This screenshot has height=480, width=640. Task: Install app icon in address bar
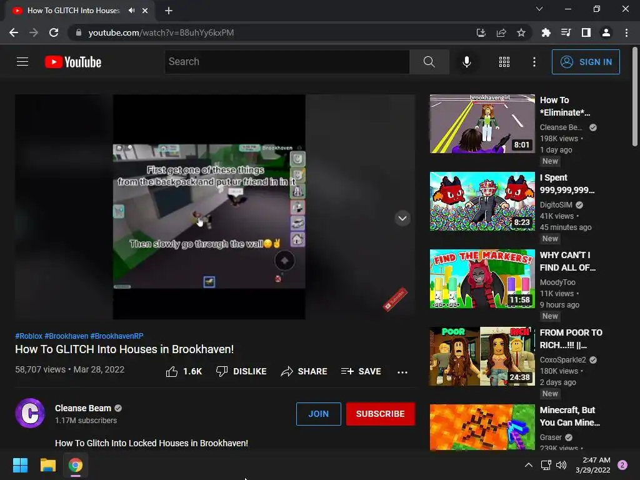[x=481, y=32]
